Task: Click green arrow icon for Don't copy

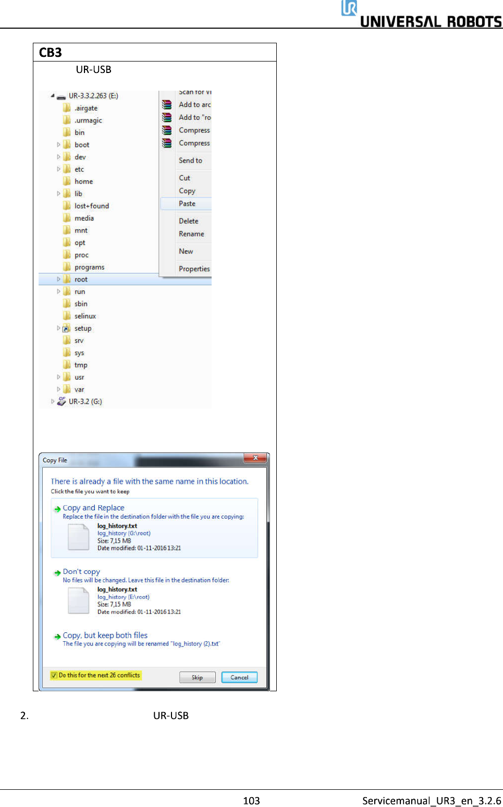Action: pyautogui.click(x=58, y=572)
